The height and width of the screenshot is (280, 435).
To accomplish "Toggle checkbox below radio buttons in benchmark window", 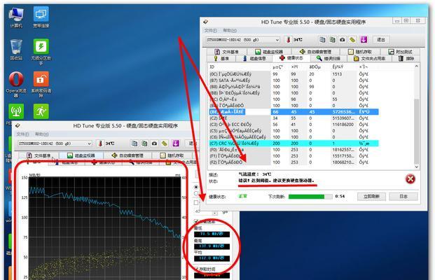I will 196,203.
